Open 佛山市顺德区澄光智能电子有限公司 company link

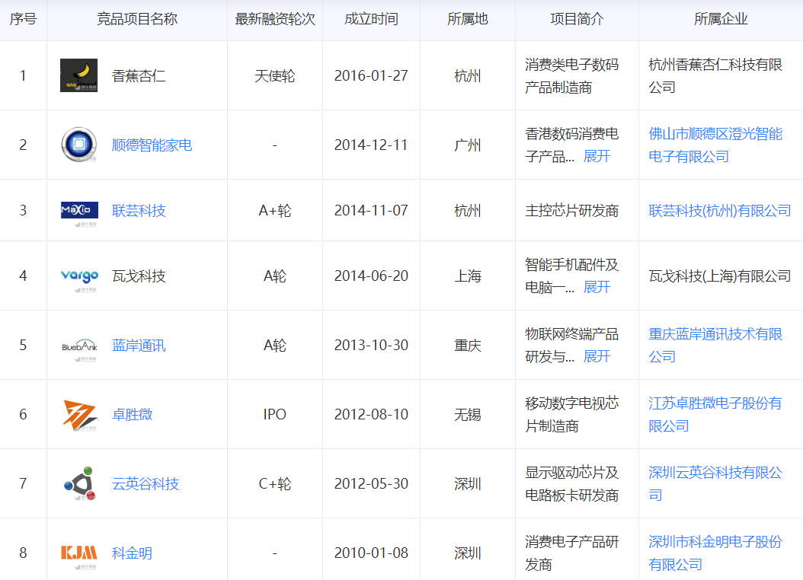tap(715, 145)
